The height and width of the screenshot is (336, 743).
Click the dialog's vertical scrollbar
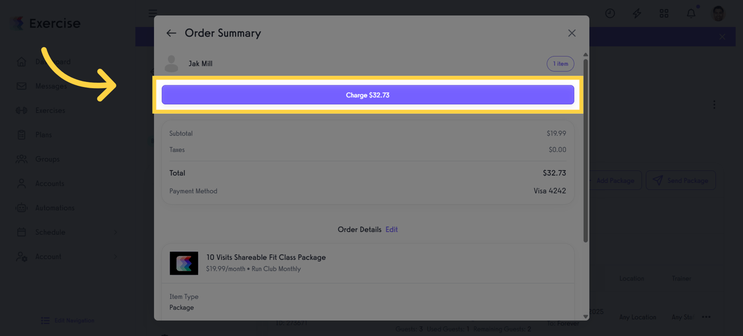[586, 150]
